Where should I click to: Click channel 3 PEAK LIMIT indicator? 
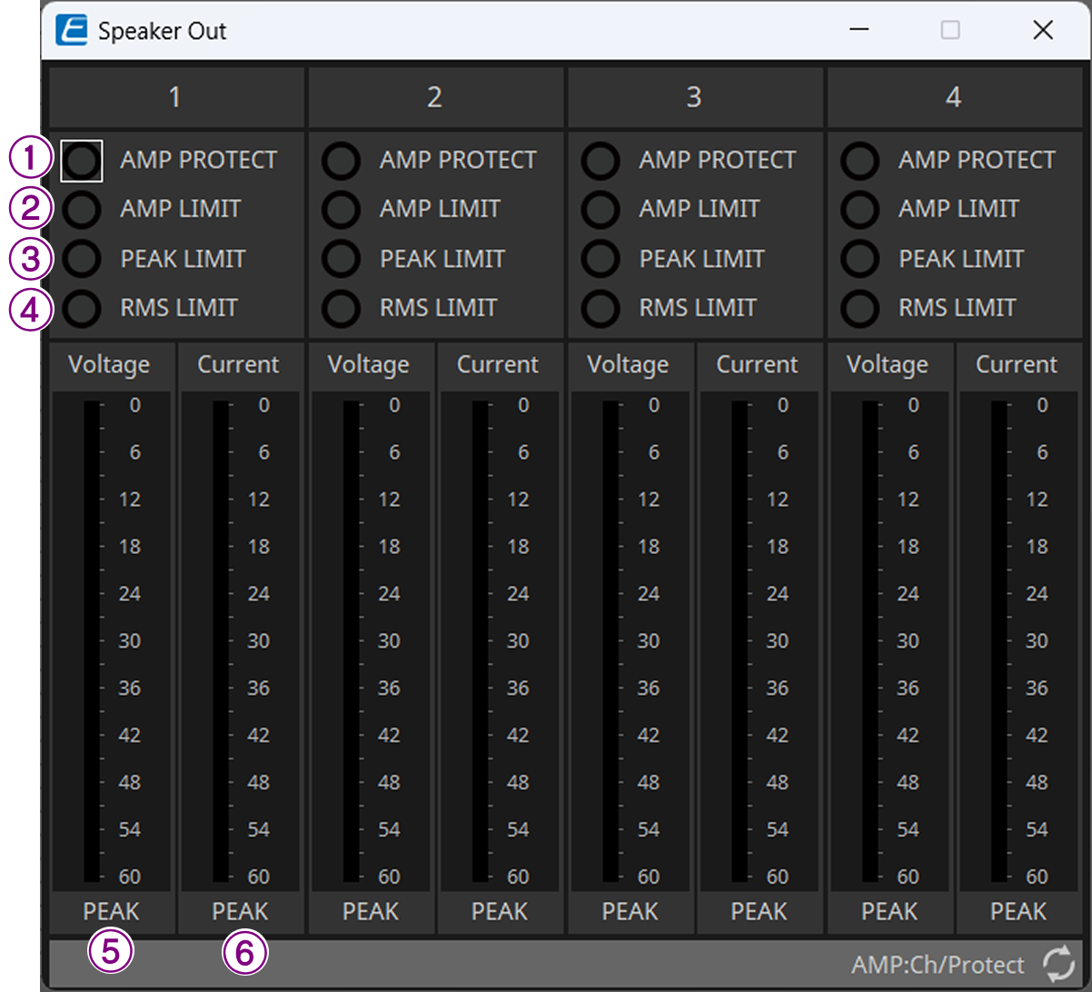click(x=601, y=259)
